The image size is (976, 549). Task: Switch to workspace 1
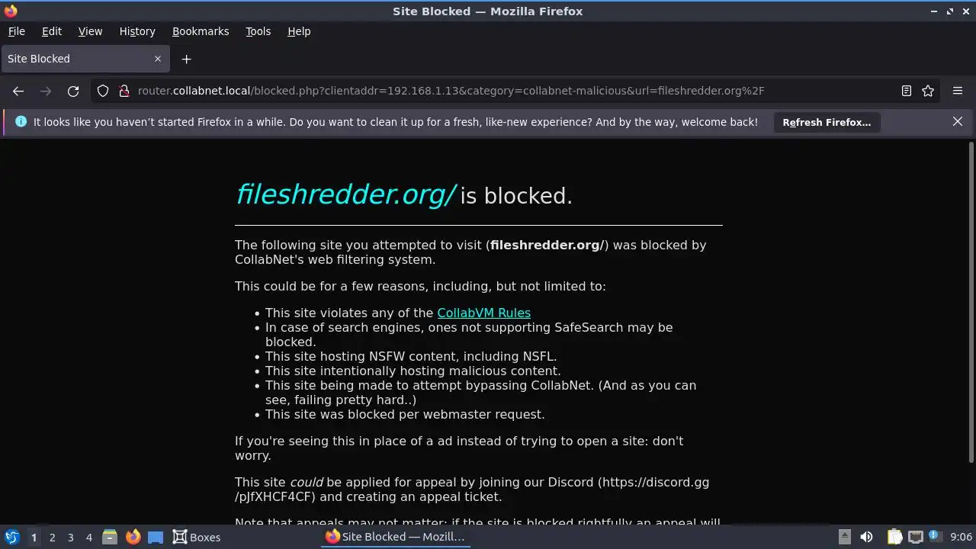tap(34, 538)
